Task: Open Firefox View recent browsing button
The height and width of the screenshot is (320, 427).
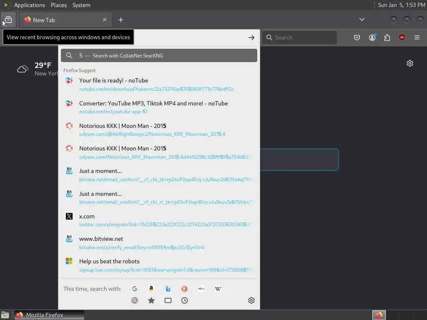Action: coord(8,20)
